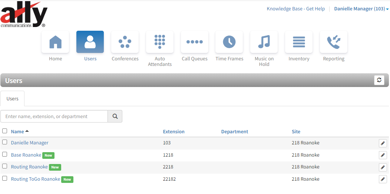Edit Base Roanoke with pencil icon

(x=383, y=155)
